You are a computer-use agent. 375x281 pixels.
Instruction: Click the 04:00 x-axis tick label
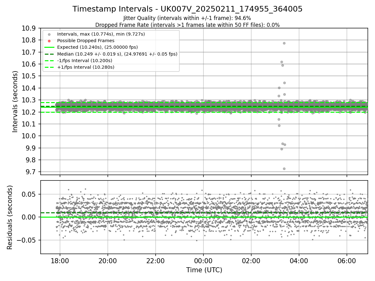coord(299,260)
